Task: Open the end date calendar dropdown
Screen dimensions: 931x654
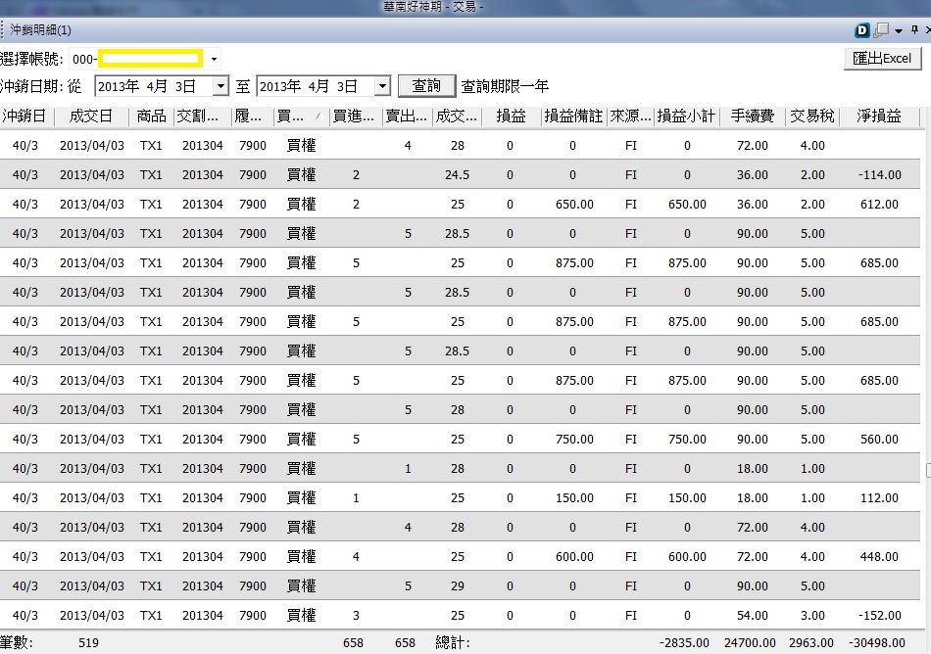Action: tap(382, 86)
